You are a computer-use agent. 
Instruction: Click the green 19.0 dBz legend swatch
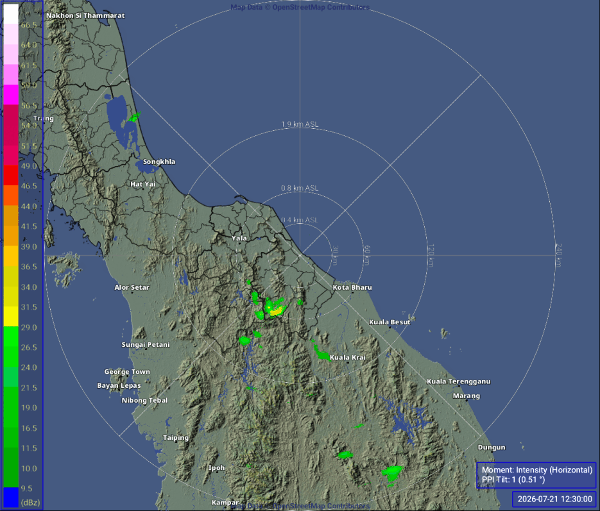[11, 397]
